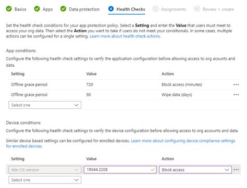Open ellipsis menu for Wipe data (days) row

tap(236, 95)
